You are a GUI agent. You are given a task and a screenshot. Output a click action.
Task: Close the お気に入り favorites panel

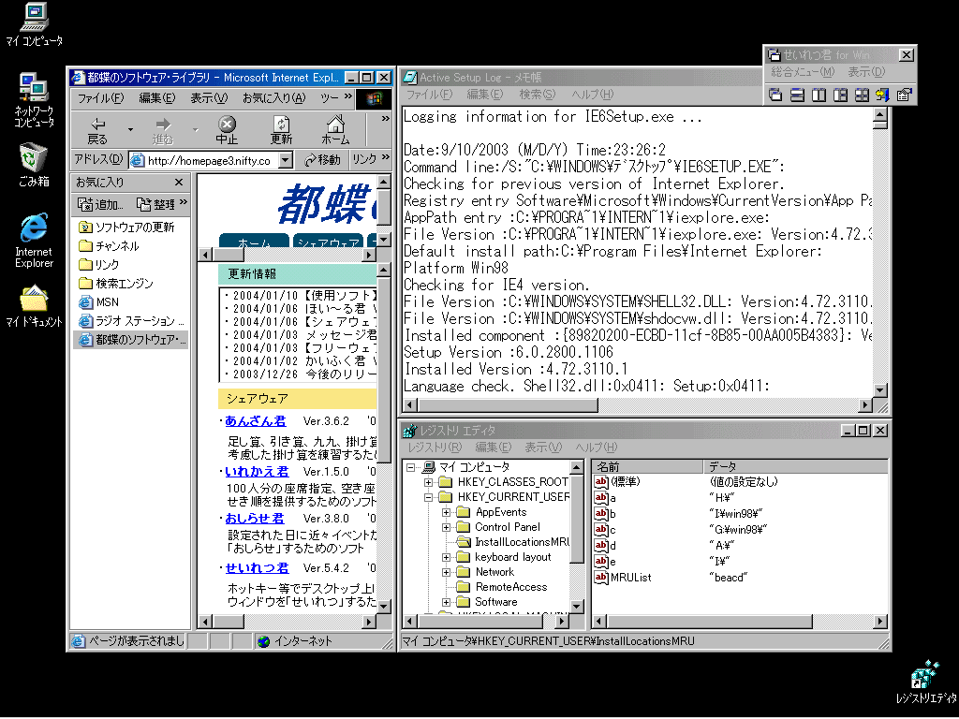point(179,183)
